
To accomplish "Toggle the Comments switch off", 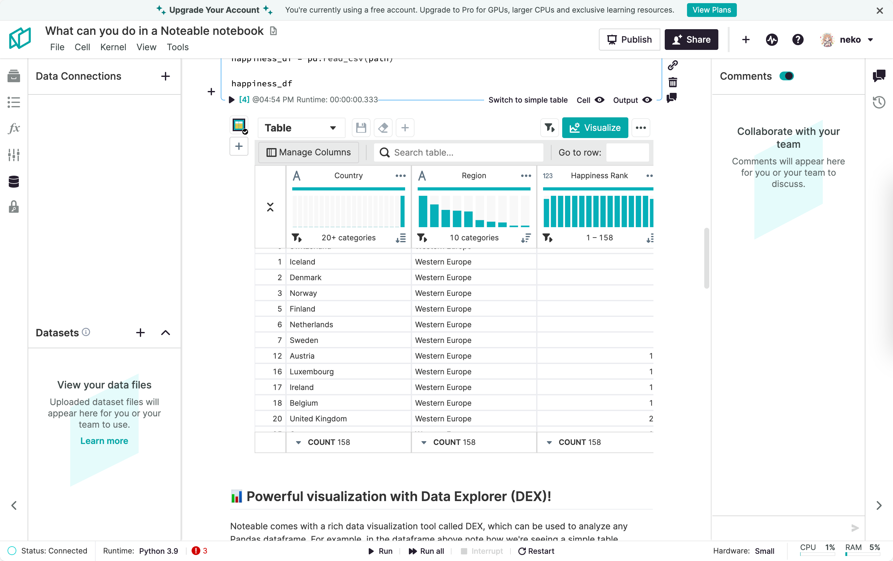I will point(786,76).
